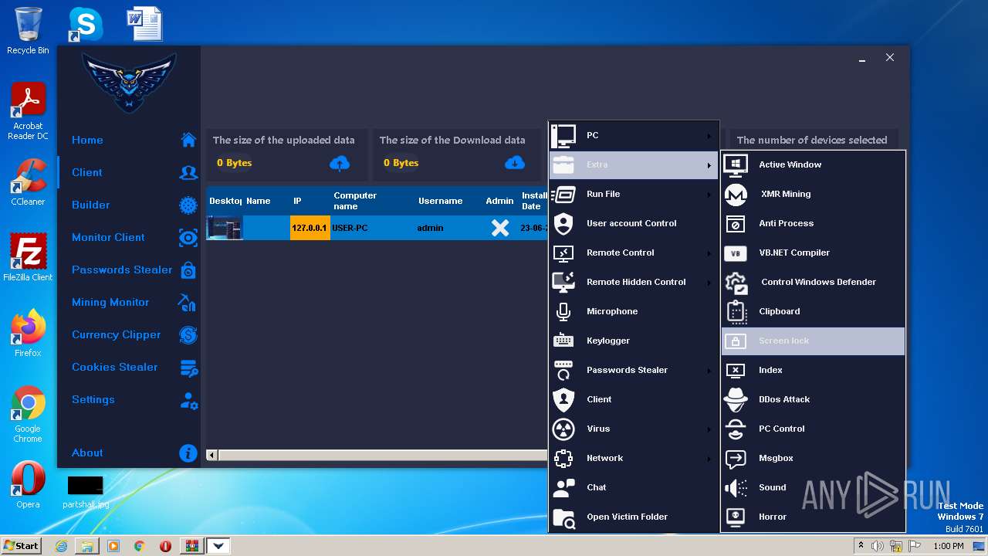Open FileZilla Client desktop shortcut
This screenshot has height=556, width=988.
tap(28, 259)
